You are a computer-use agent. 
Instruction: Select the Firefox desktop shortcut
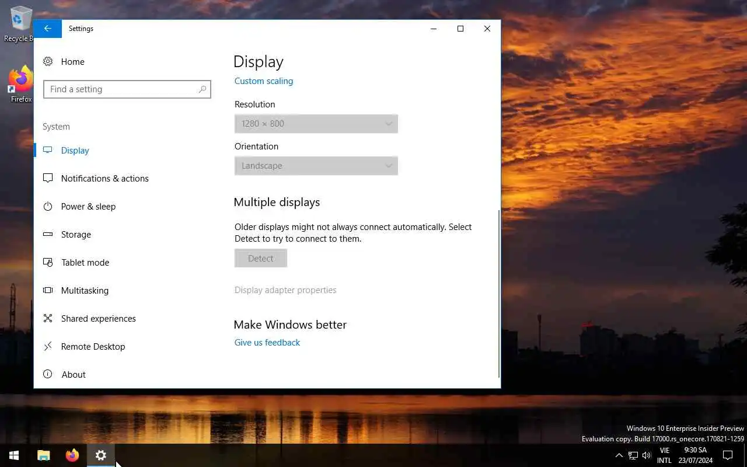click(x=21, y=85)
